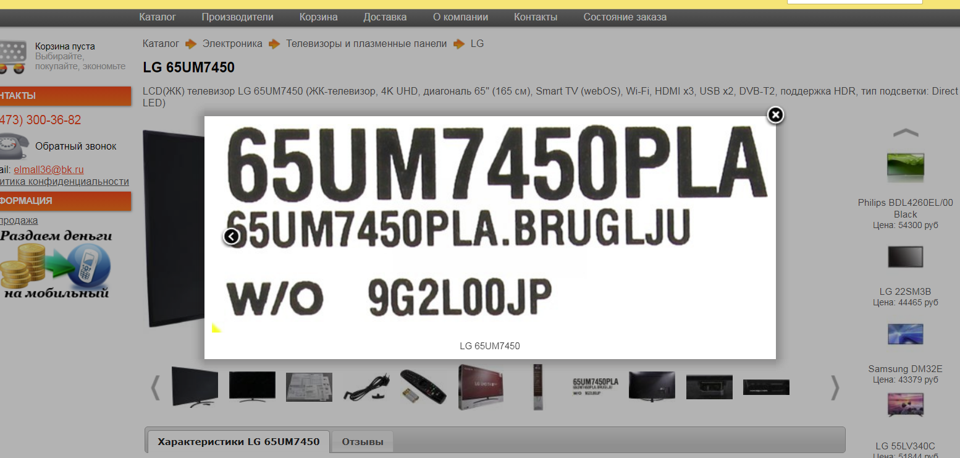Close the image lightbox popup
The width and height of the screenshot is (960, 458).
[775, 115]
